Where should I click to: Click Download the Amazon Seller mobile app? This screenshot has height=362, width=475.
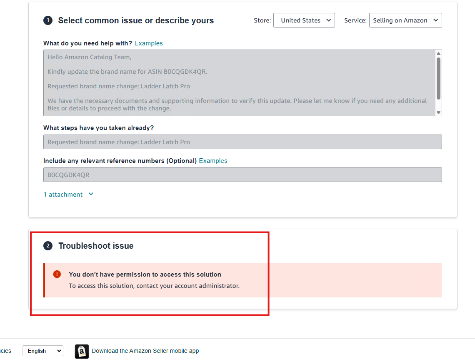(145, 351)
